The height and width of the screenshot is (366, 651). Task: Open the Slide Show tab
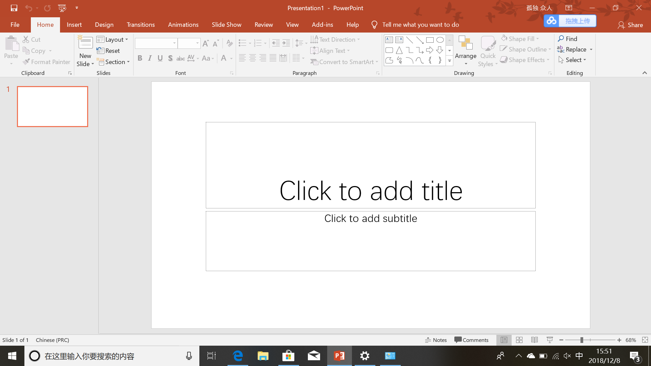click(x=226, y=24)
